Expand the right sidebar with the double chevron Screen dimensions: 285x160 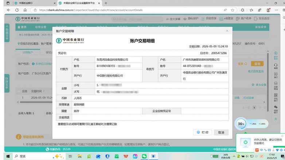point(276,119)
